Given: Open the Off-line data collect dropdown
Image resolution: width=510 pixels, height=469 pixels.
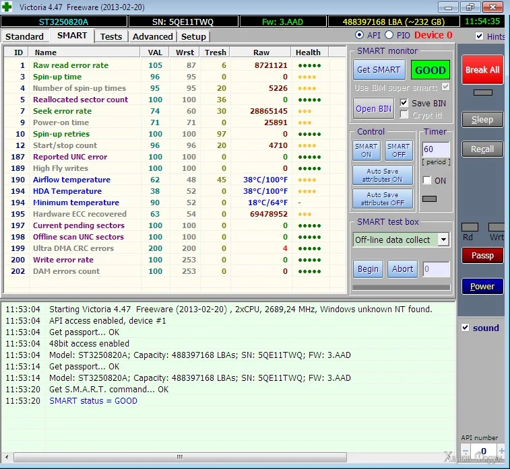Looking at the screenshot, I should tap(443, 240).
